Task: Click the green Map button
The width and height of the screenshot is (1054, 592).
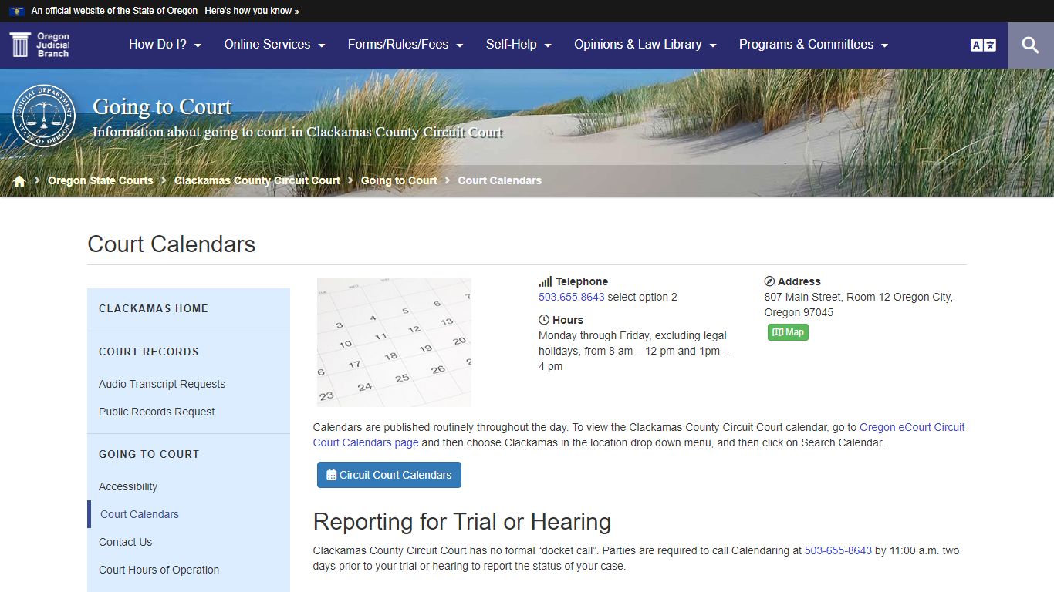Action: [x=788, y=332]
